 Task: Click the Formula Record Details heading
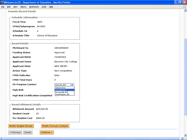point(22,11)
